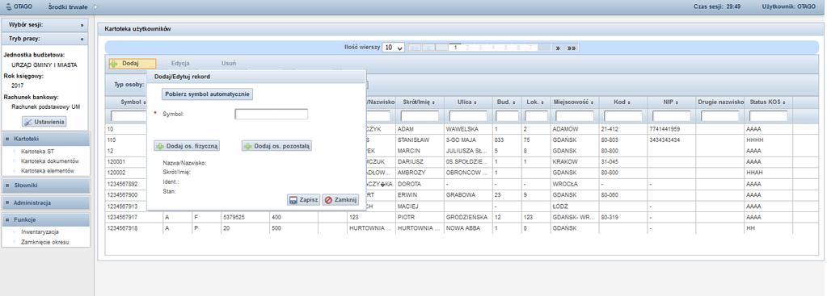The width and height of the screenshot is (827, 296).
Task: Sort by the Bud. column header
Action: [506, 102]
